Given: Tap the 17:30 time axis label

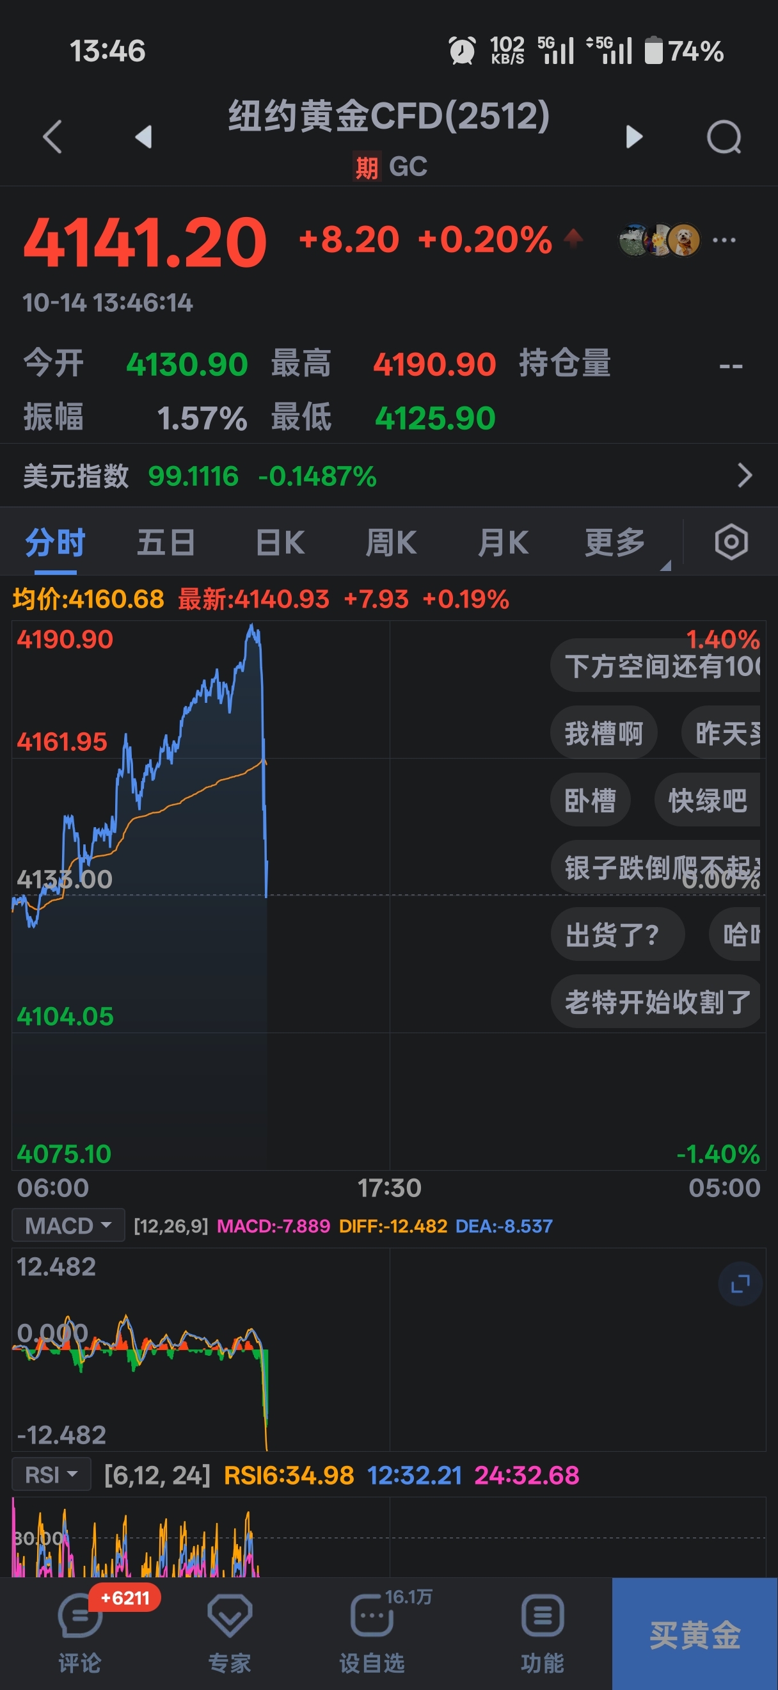Looking at the screenshot, I should 390,1187.
